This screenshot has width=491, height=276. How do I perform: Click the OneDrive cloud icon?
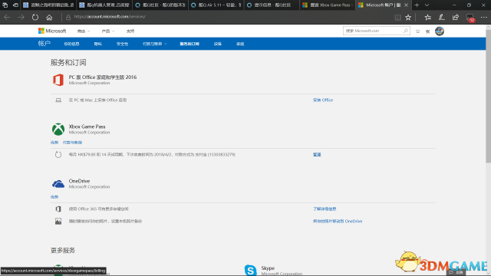click(x=58, y=184)
